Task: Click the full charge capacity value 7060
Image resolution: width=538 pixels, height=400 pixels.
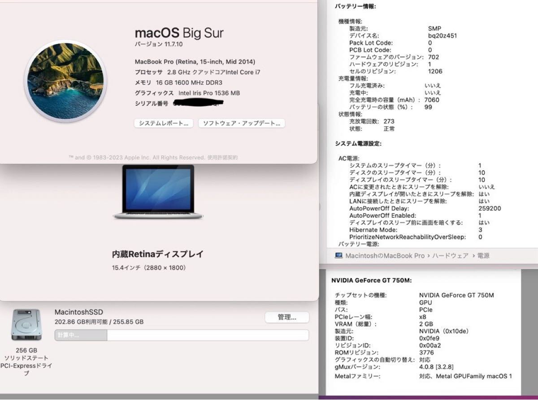Action: pos(432,100)
